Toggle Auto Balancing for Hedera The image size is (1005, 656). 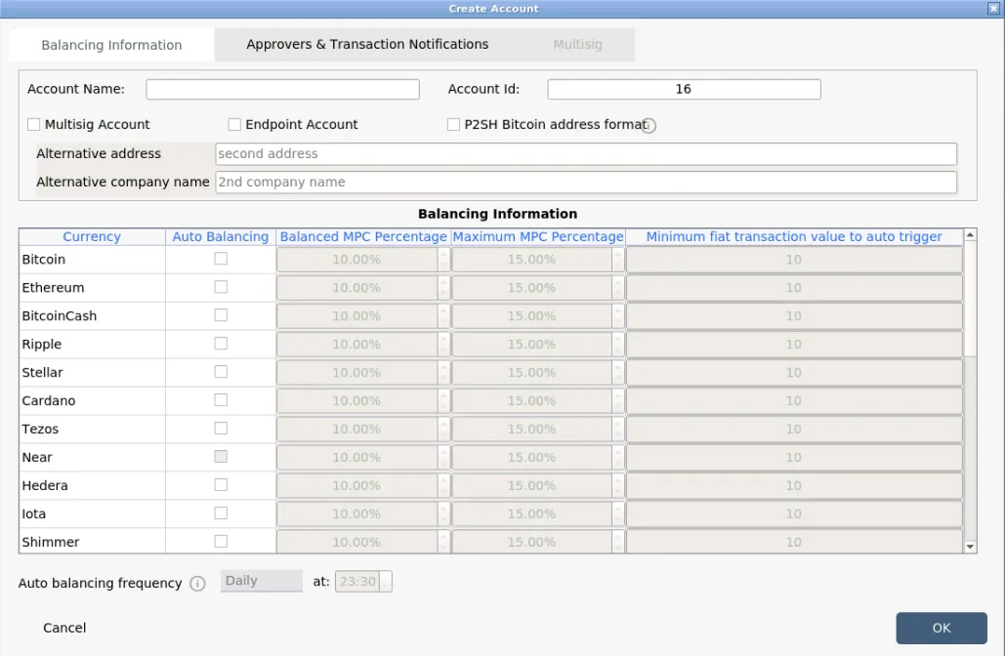pos(221,485)
